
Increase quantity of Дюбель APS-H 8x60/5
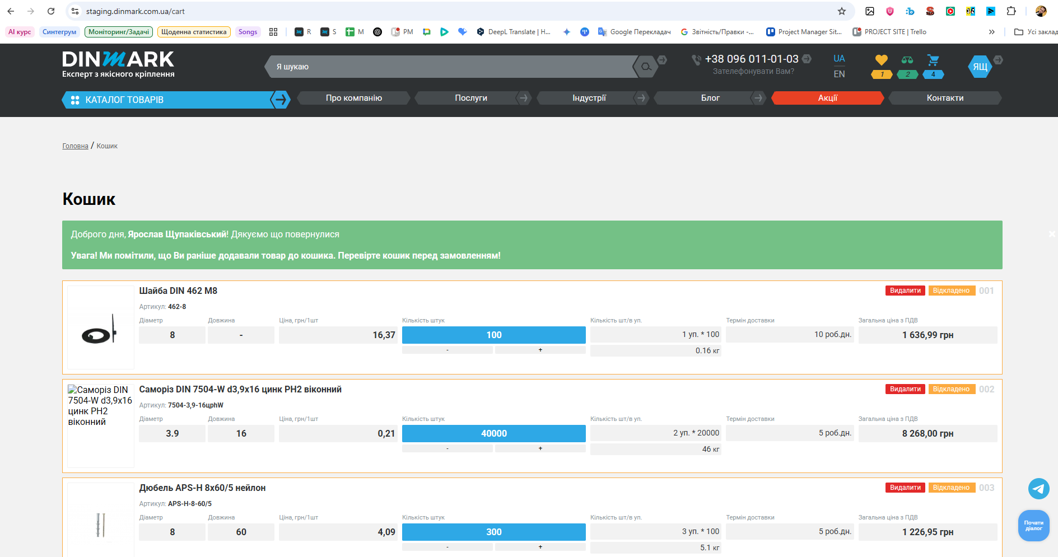click(x=540, y=547)
